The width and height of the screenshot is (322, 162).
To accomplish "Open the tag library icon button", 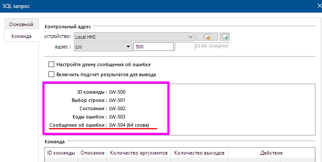I will click(x=207, y=37).
